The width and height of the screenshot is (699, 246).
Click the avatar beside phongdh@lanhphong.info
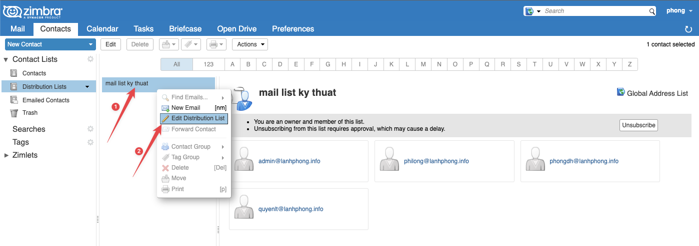click(x=535, y=159)
